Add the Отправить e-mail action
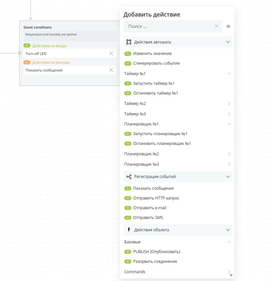The image size is (272, 281). click(x=128, y=208)
